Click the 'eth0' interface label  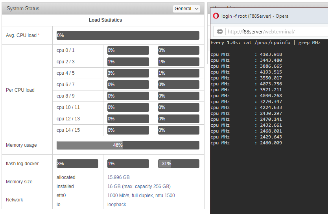click(x=61, y=196)
